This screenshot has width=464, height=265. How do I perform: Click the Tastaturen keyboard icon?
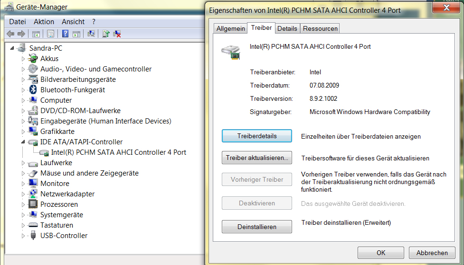[33, 225]
